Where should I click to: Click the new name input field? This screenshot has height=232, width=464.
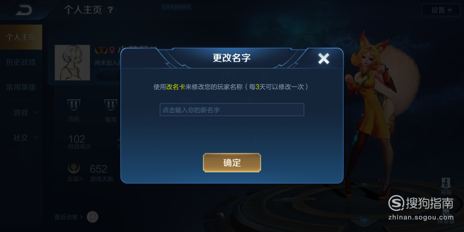pos(232,110)
